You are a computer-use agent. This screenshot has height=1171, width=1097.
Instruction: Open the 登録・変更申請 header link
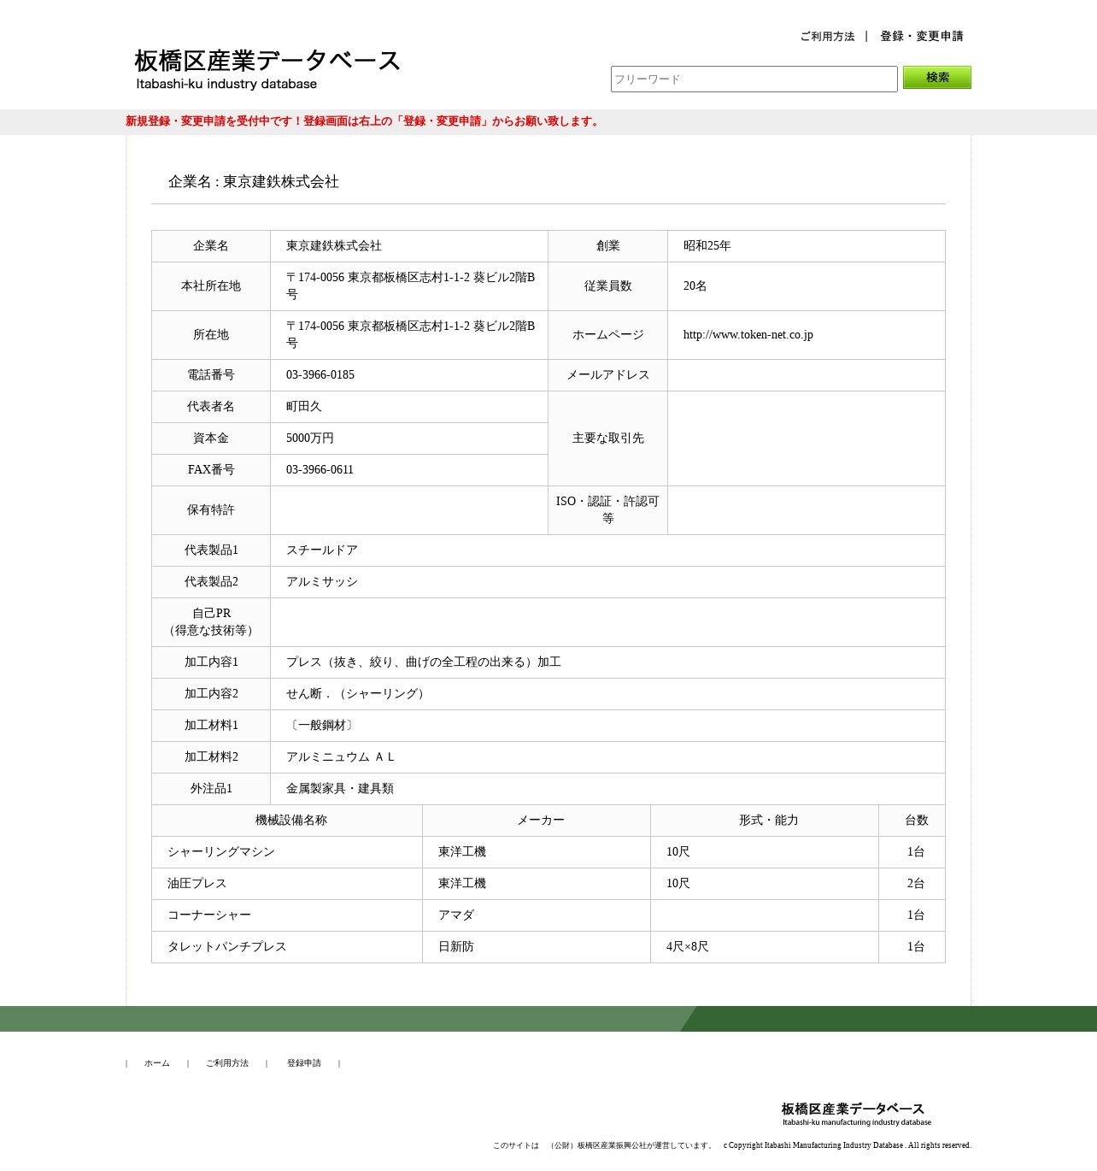pyautogui.click(x=922, y=36)
